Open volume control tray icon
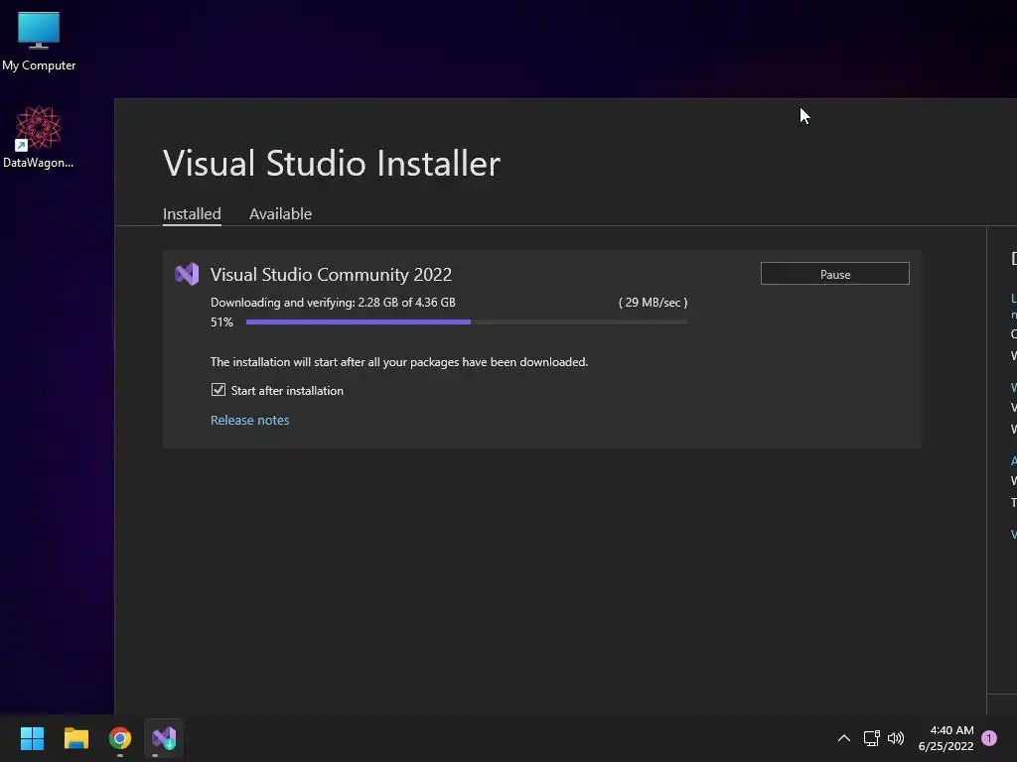Viewport: 1017px width, 762px height. 896,738
